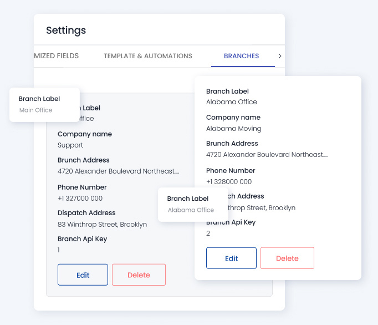The width and height of the screenshot is (378, 325).
Task: Click the Support card's Alexander Boulevard address
Action: click(118, 171)
